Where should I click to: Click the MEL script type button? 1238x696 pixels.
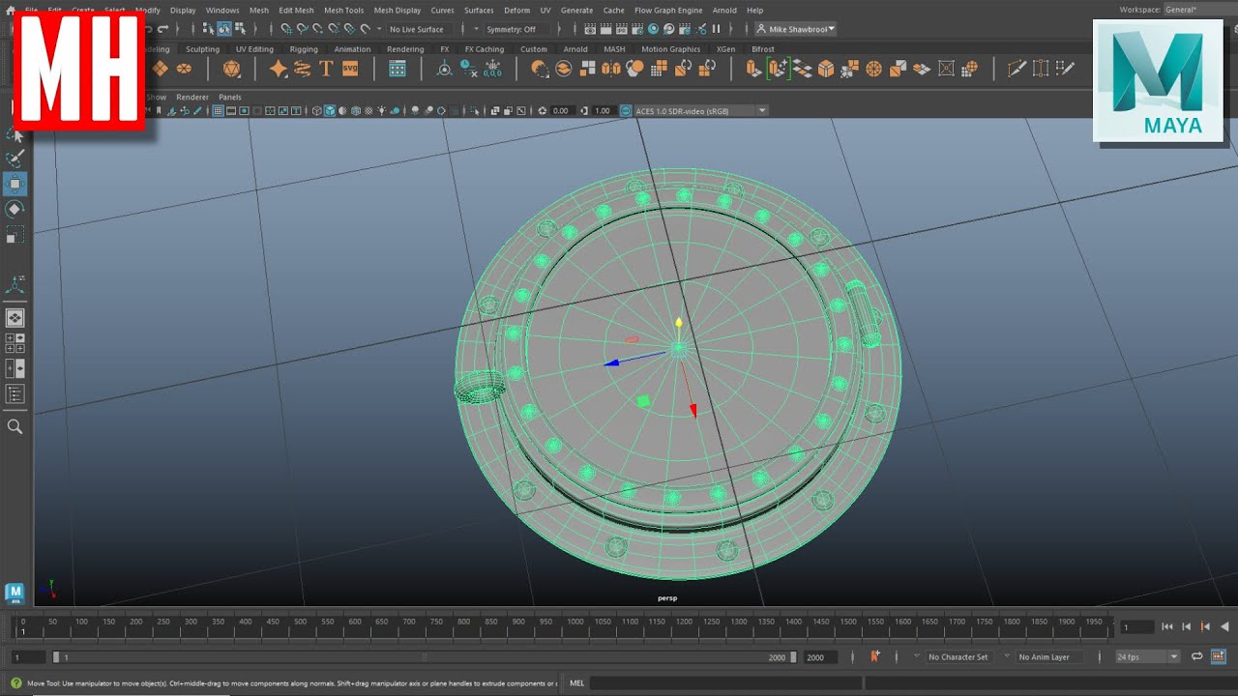[x=576, y=683]
